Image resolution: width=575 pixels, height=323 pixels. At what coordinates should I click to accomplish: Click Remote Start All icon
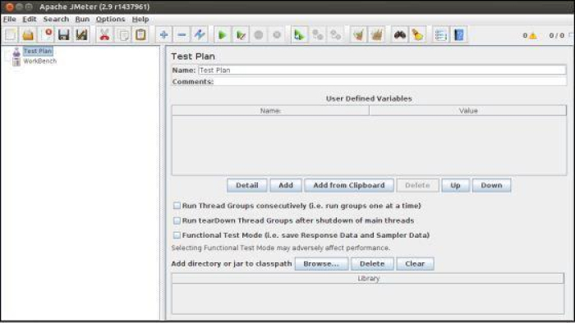click(x=299, y=34)
